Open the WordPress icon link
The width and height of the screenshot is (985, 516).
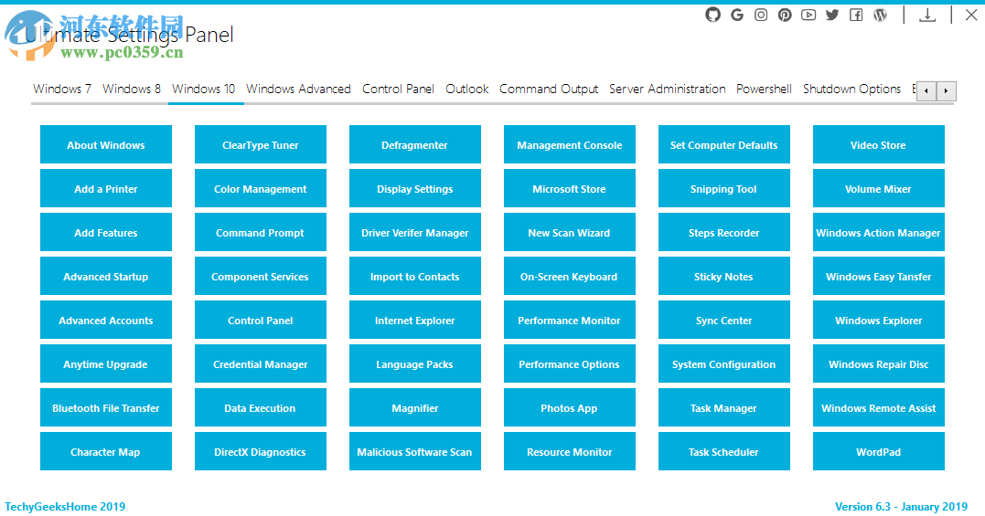point(880,15)
